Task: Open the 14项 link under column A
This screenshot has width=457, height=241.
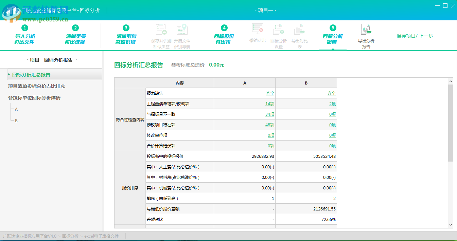Action: pos(269,104)
